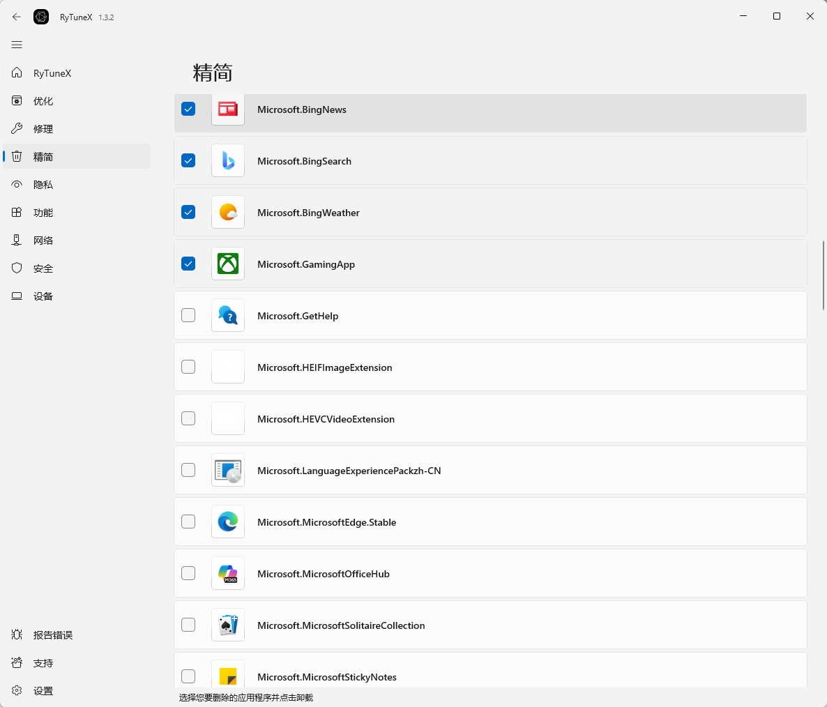Image resolution: width=827 pixels, height=707 pixels.
Task: Click the 网络 sidebar icon
Action: point(17,241)
